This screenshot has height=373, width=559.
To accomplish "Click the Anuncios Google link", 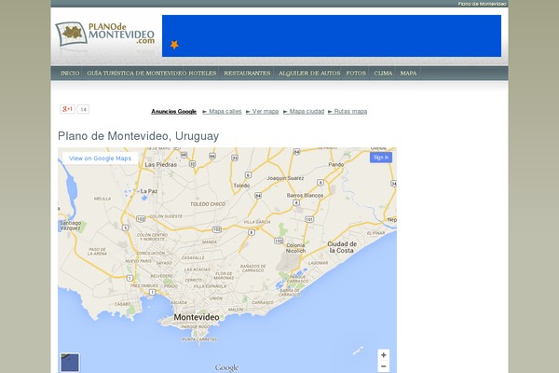I will click(173, 111).
